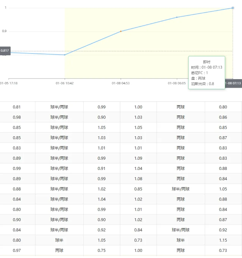Click the 即时 tooltip box
242x258 pixels.
pyautogui.click(x=207, y=73)
